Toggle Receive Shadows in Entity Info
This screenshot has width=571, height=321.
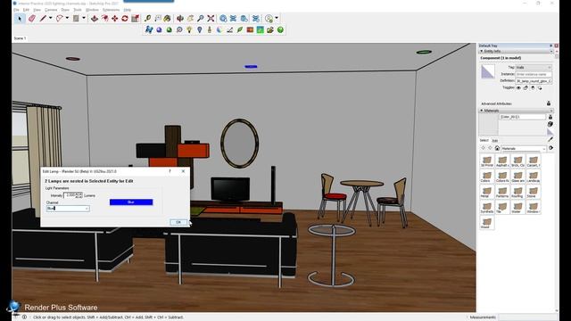(533, 87)
